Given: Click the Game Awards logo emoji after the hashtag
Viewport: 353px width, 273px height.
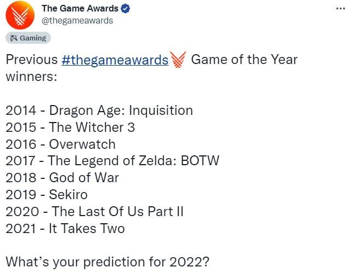Looking at the screenshot, I should 179,59.
